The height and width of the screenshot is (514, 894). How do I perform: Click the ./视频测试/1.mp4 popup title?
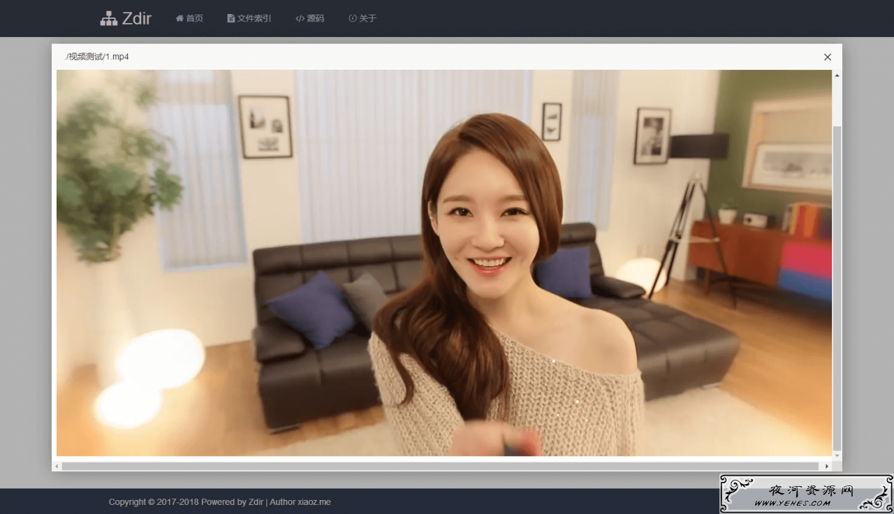(96, 57)
